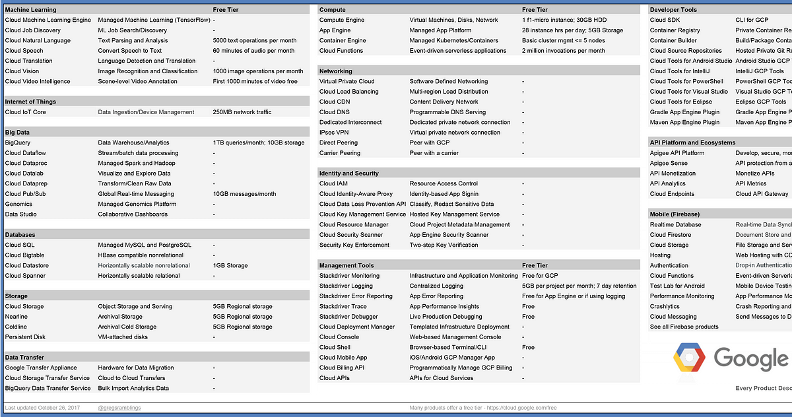Viewport: 792px width, 417px height.
Task: Click the 'Many products offer a free tier' footer text
Action: point(483,408)
